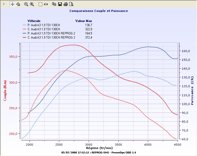Viewport: 197px width, 156px height.
Task: Print the chart with printer icon
Action: (x=66, y=4)
